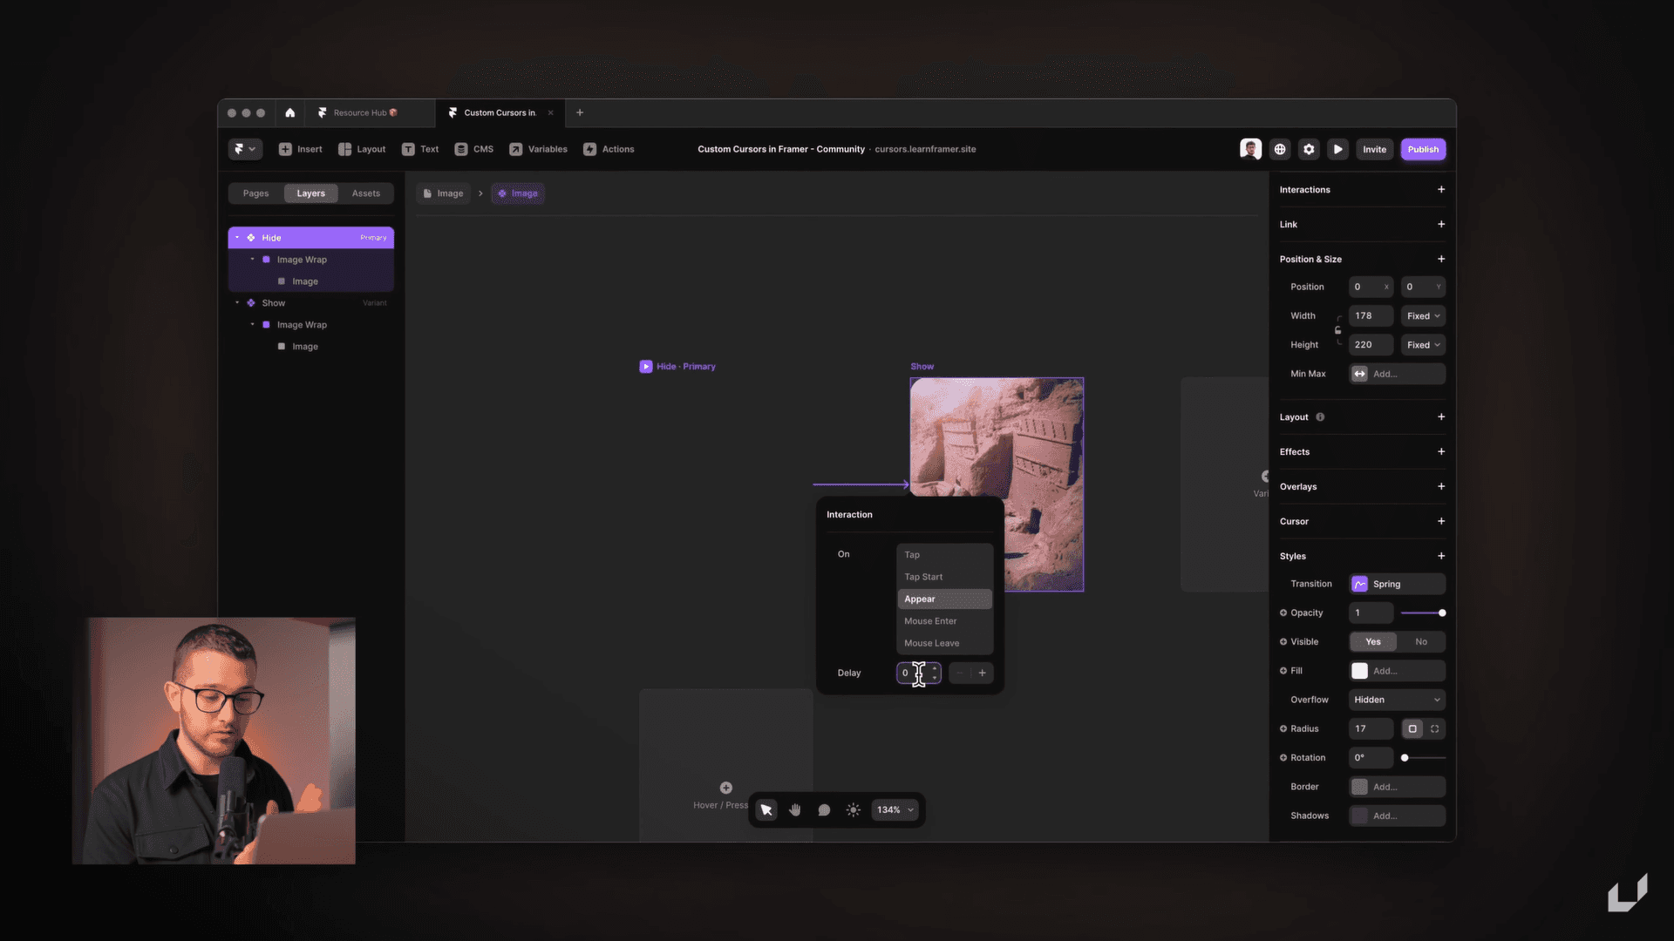Set Visible to No
The image size is (1674, 941).
click(x=1421, y=642)
